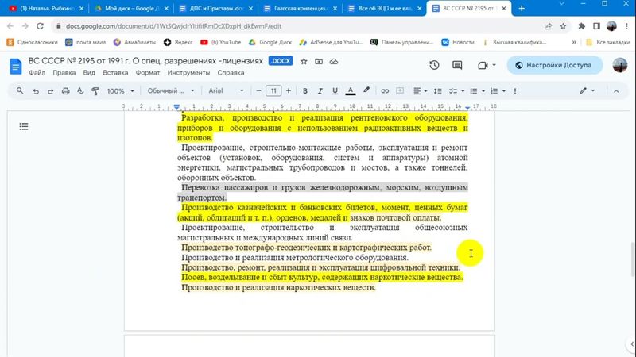The width and height of the screenshot is (636, 357).
Task: Increase font size
Action: (x=289, y=91)
